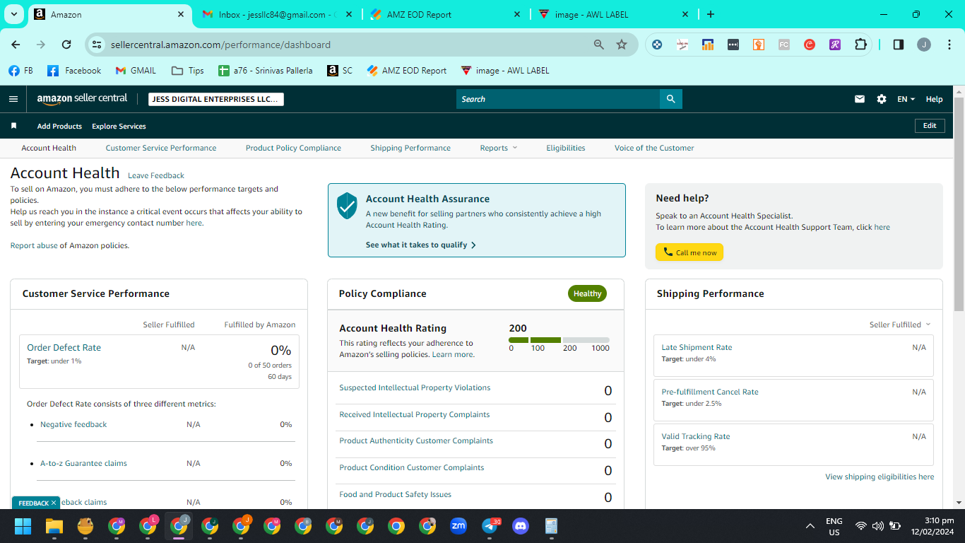Open Discord from the taskbar

click(x=521, y=526)
